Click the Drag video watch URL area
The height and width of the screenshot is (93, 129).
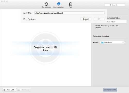45,49
